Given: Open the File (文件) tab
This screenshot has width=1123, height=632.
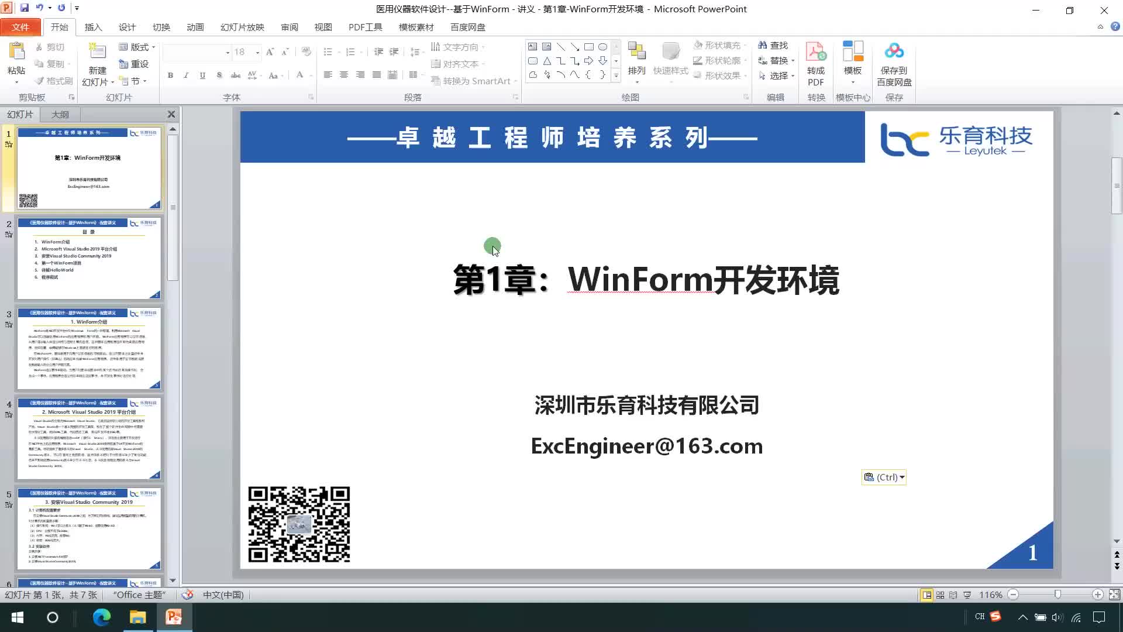Looking at the screenshot, I should point(20,27).
